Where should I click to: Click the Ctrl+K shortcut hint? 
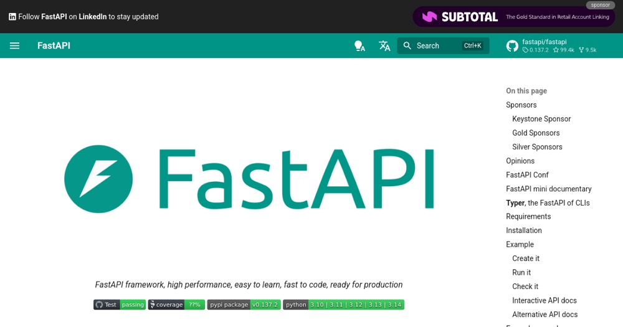(472, 45)
